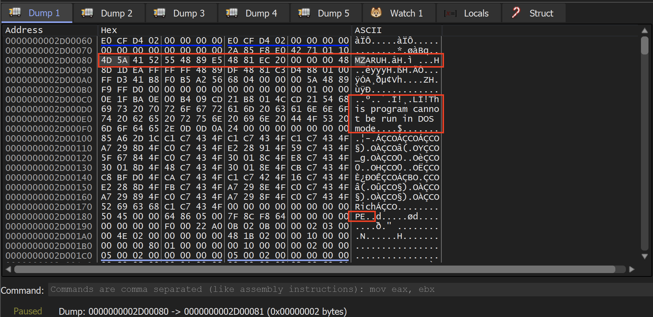Click the vertical scrollbar down arrow

tap(645, 257)
